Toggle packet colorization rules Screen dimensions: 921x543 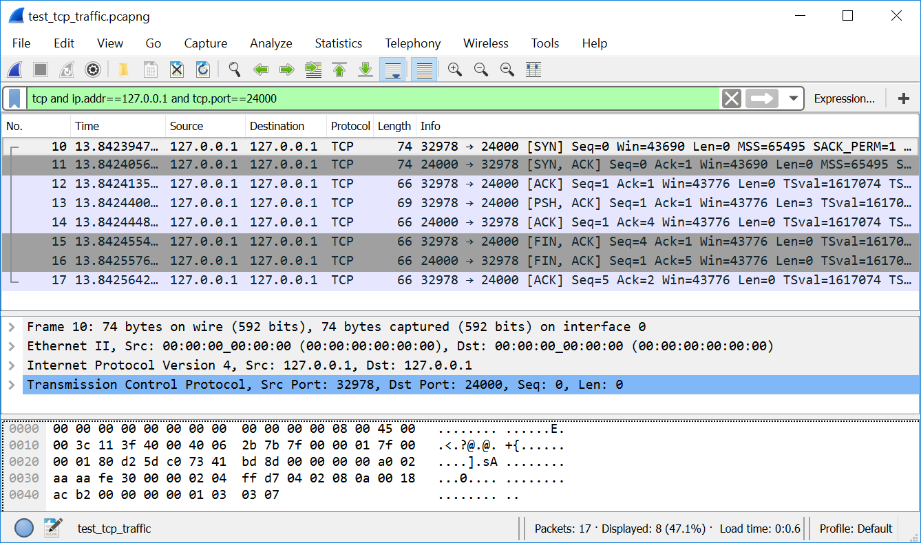coord(424,70)
